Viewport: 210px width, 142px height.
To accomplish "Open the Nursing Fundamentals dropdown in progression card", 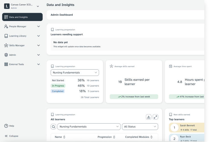I will (75, 73).
